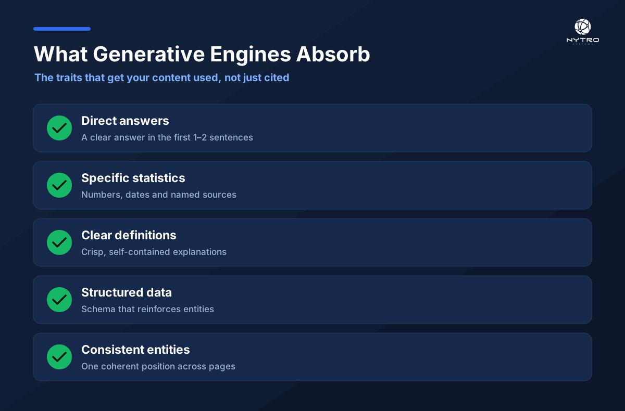625x411 pixels.
Task: Click the title What Generative Engines Absorb
Action: (x=202, y=55)
